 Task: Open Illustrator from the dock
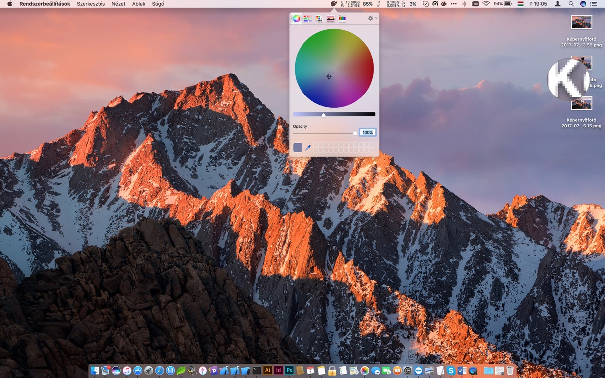[x=267, y=370]
